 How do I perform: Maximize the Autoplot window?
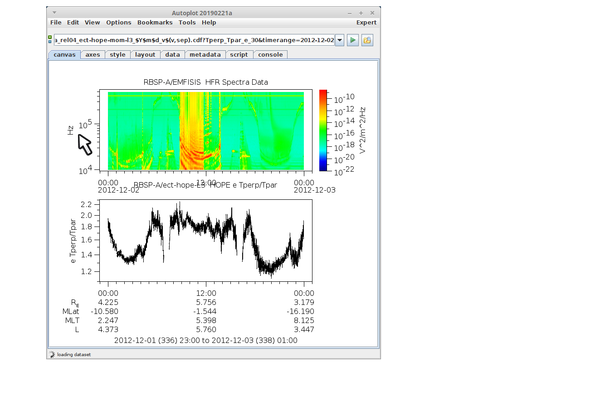click(x=361, y=13)
